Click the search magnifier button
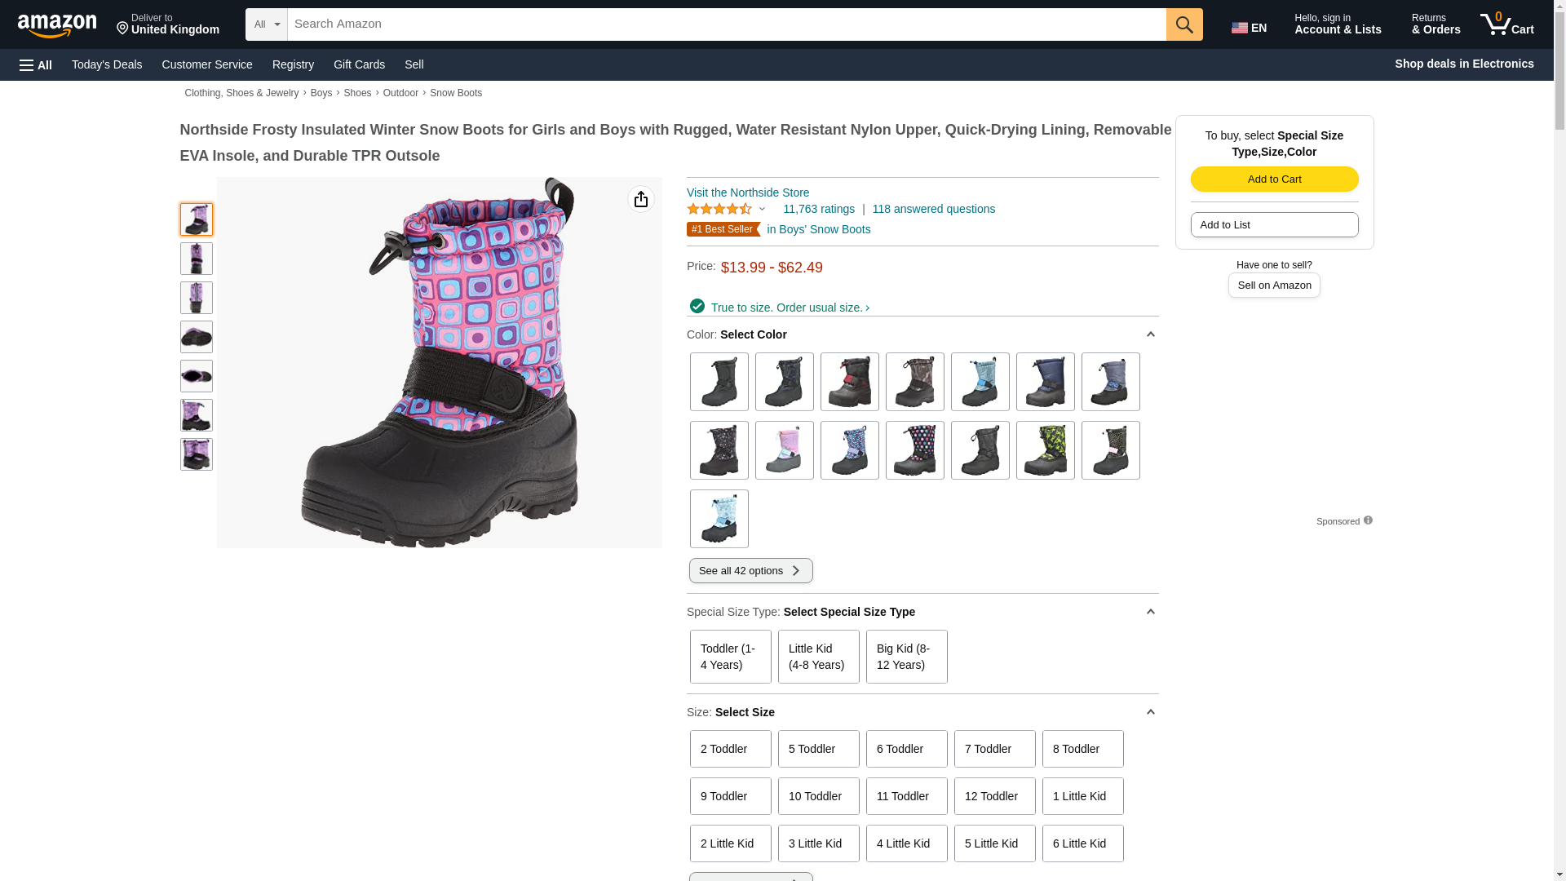Screen dimensions: 1566x881 pyautogui.click(x=1184, y=24)
